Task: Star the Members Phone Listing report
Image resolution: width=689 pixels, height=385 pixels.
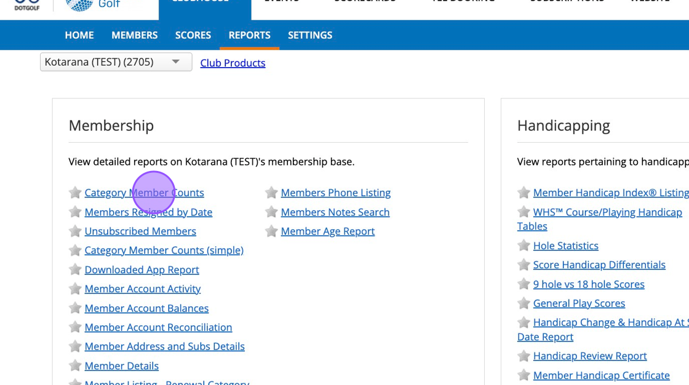Action: click(x=271, y=193)
